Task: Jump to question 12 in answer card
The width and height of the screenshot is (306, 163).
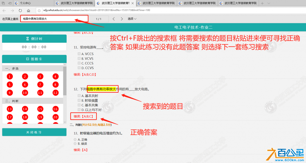Action: (55, 93)
